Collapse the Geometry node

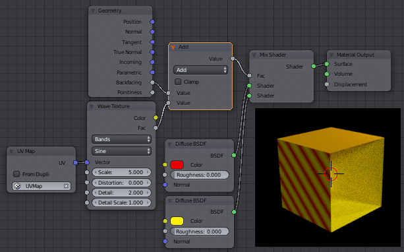pos(93,11)
